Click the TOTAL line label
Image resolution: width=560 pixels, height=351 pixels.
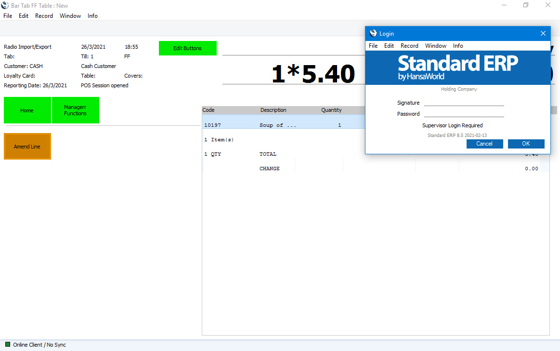tap(268, 154)
